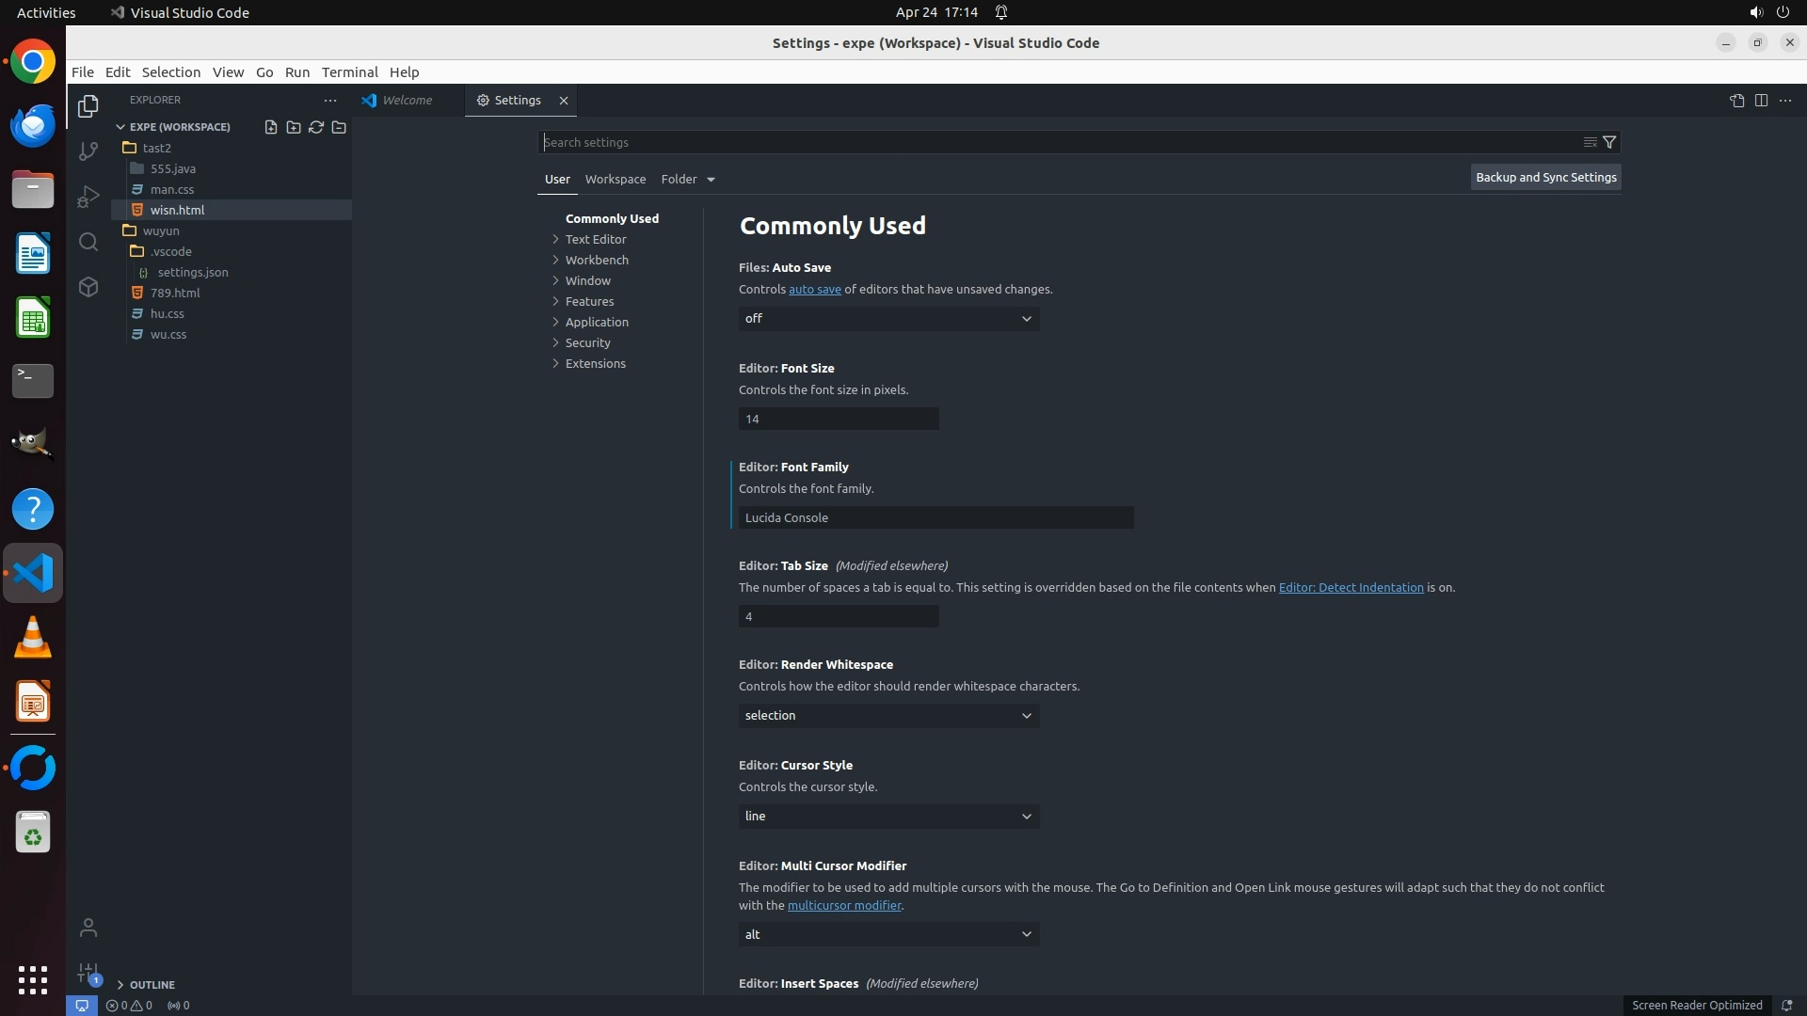1807x1016 pixels.
Task: Click the New File icon in Explorer
Action: click(271, 127)
